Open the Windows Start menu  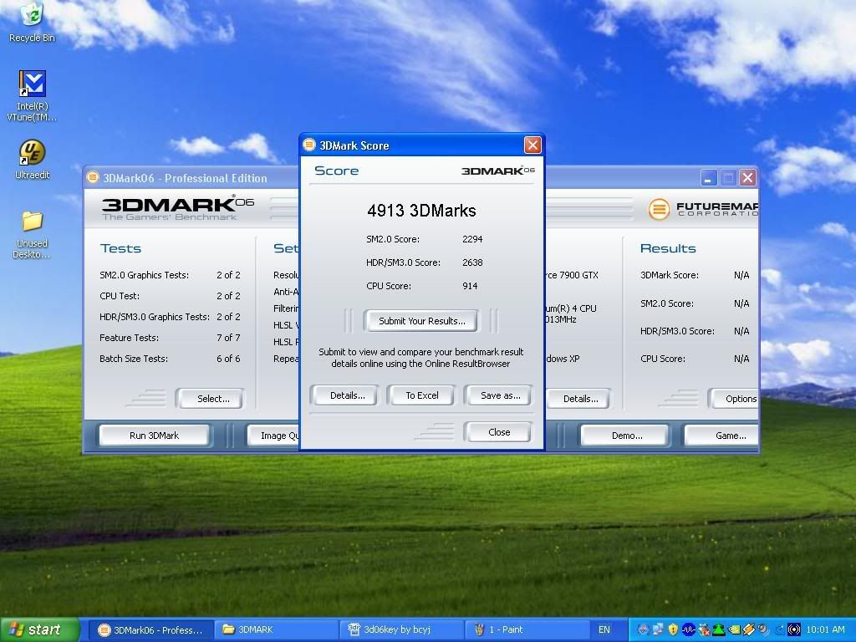pos(39,629)
